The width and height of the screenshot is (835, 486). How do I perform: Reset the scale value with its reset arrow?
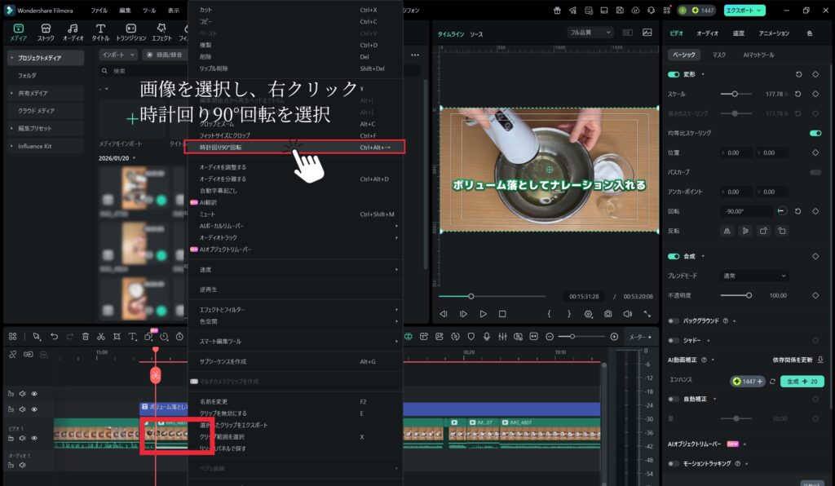pos(798,94)
